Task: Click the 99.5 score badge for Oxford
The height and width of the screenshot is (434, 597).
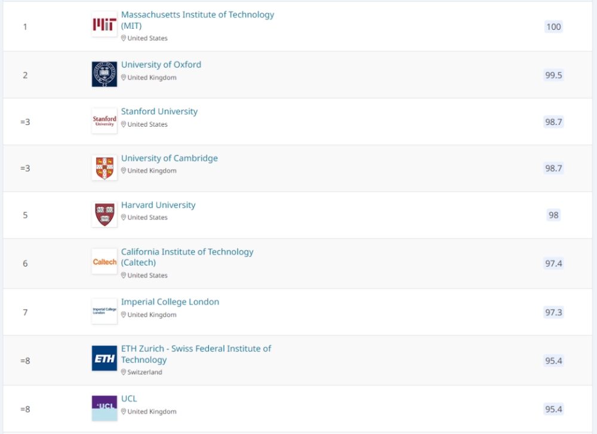Action: point(553,75)
